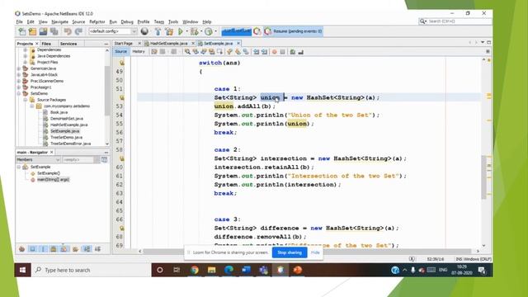Viewport: 528px width, 297px height.
Task: Click the Source view button
Action: point(120,51)
